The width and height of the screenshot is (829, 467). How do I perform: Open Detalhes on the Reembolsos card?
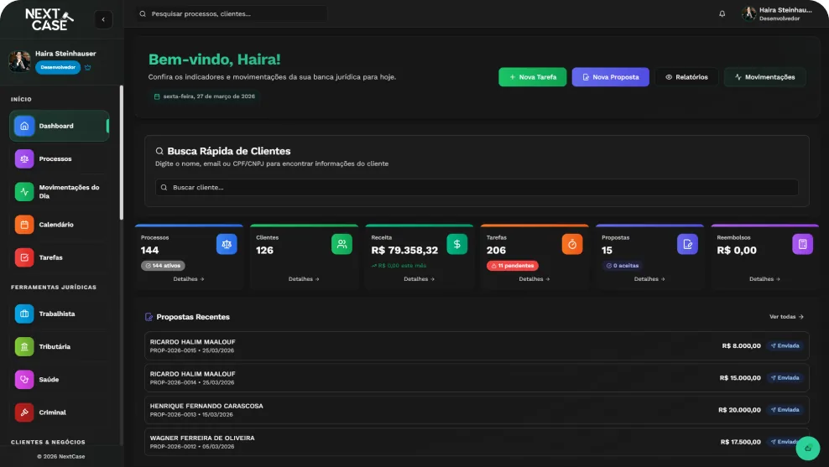(x=765, y=279)
